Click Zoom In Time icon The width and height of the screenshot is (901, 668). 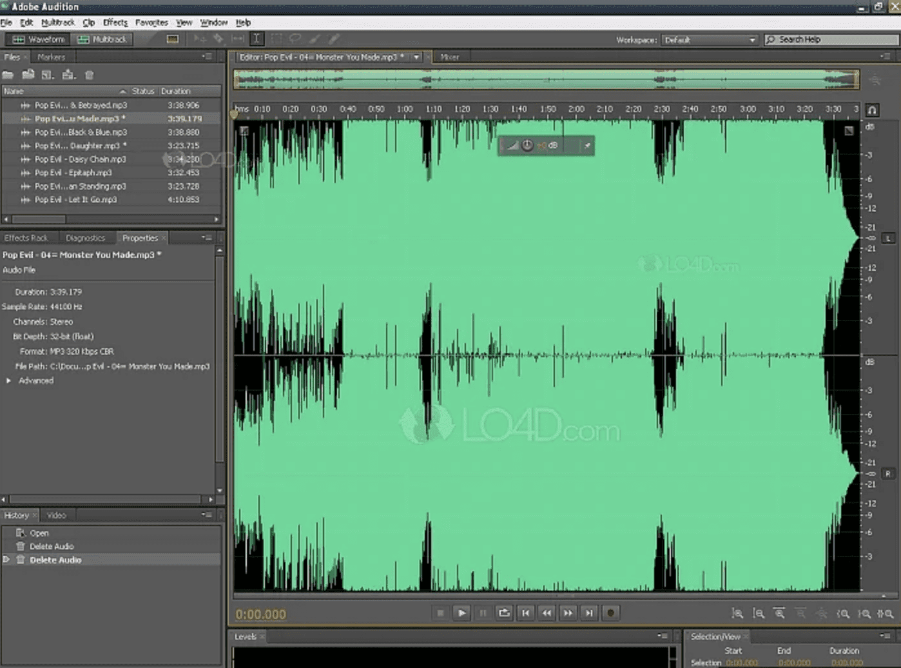click(x=780, y=614)
